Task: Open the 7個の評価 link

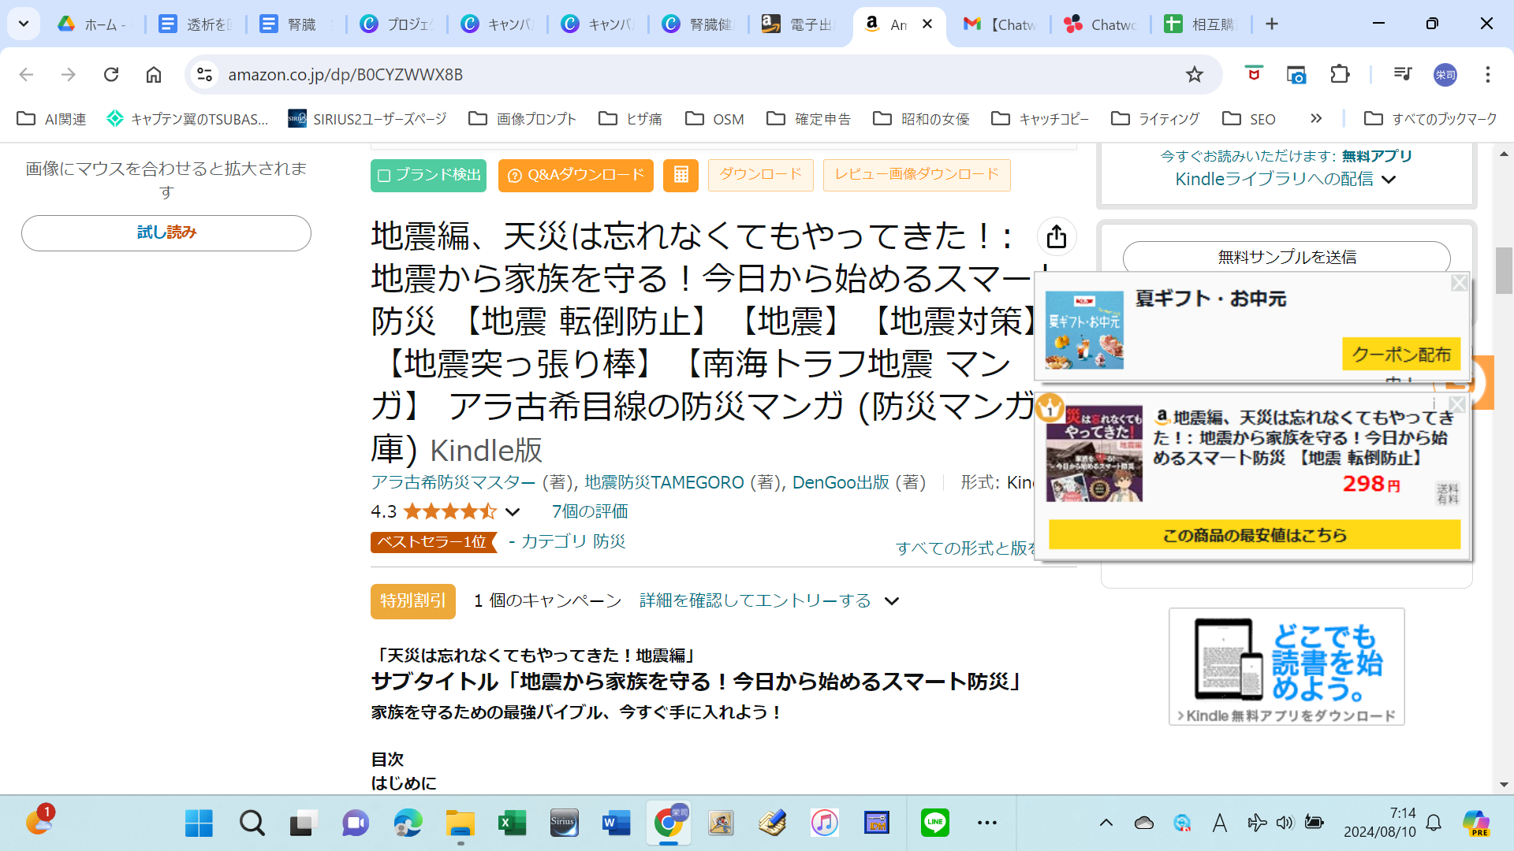Action: [590, 511]
